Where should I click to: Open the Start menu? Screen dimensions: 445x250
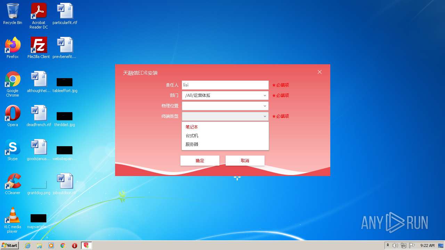(x=10, y=245)
